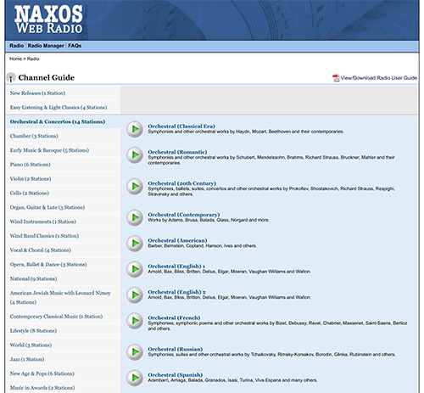Select Cello (2 Stations) category

[x=30, y=193]
